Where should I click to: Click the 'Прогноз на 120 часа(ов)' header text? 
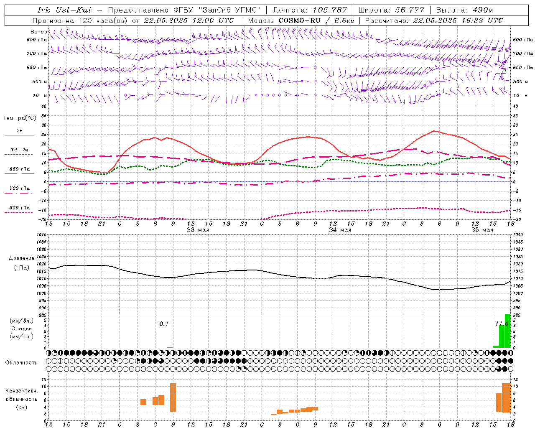tap(80, 20)
